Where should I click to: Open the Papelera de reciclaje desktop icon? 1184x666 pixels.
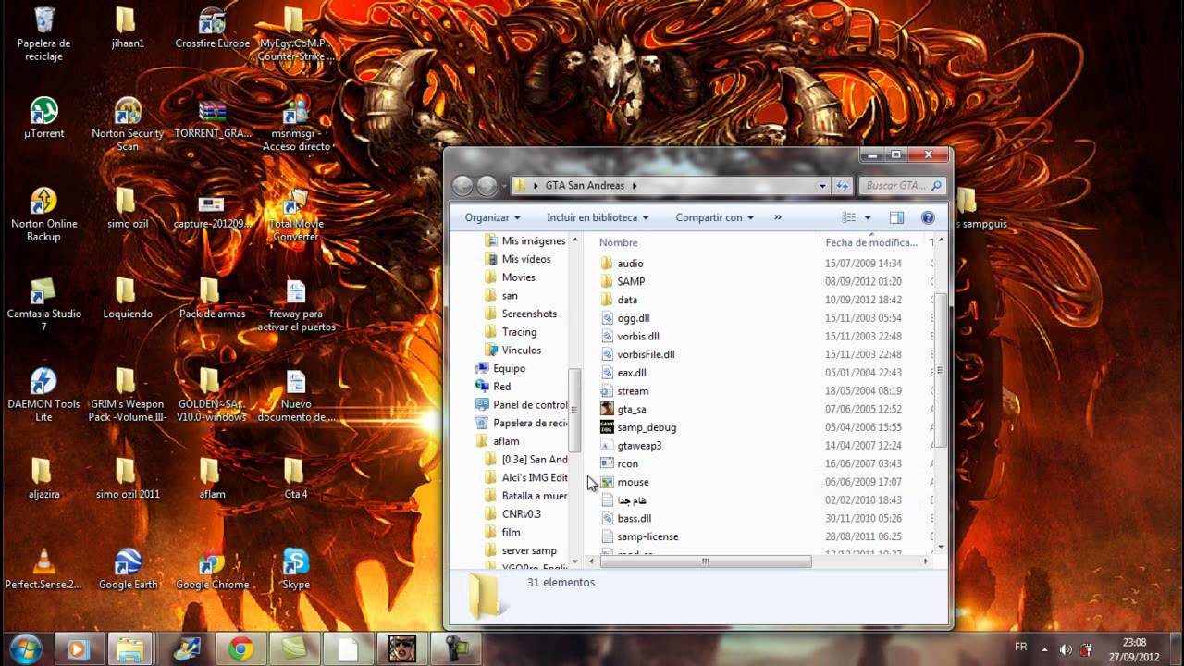tap(43, 32)
